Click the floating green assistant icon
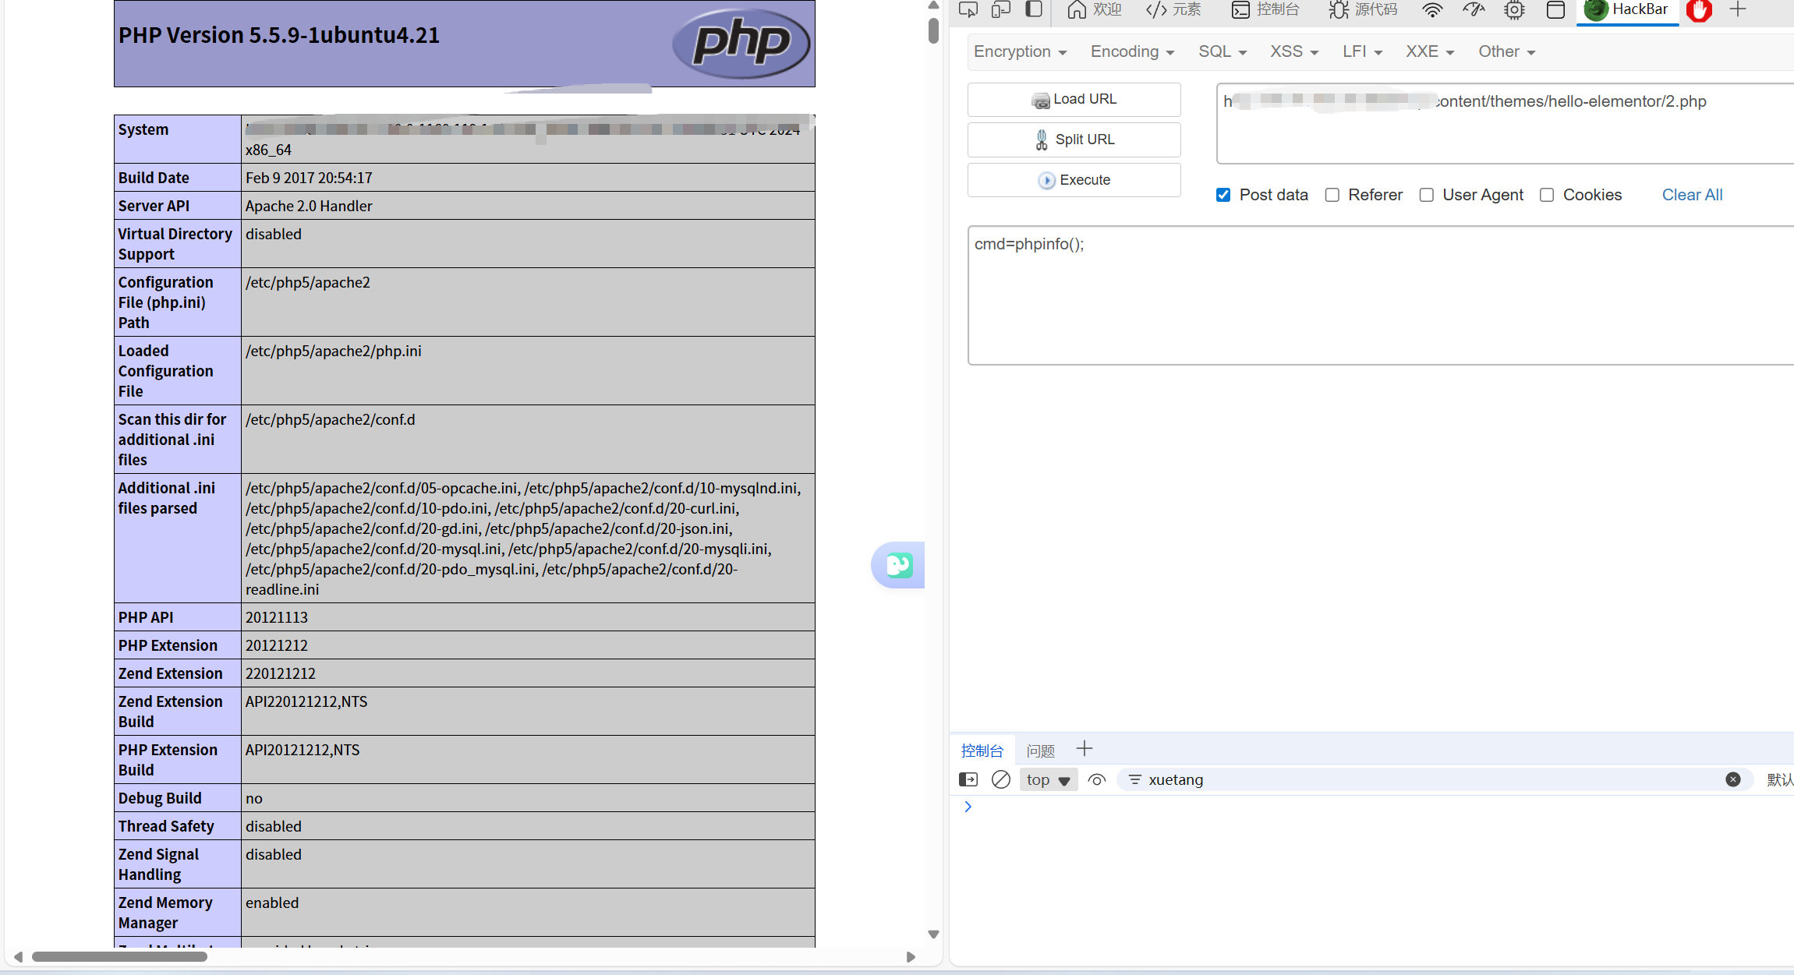Screen dimensions: 1794x975 pyautogui.click(x=899, y=565)
